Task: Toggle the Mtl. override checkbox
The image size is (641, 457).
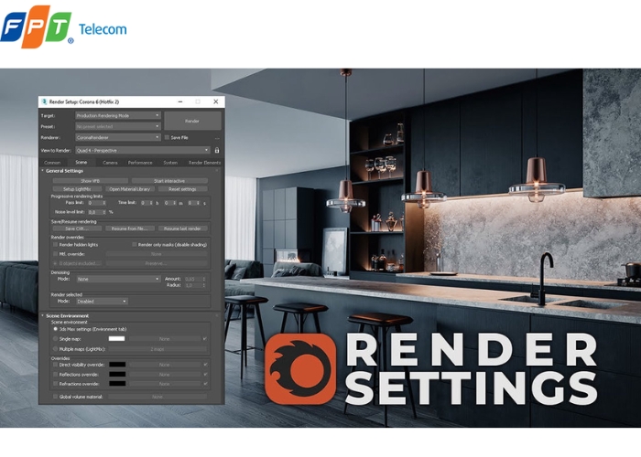Action: [x=55, y=253]
